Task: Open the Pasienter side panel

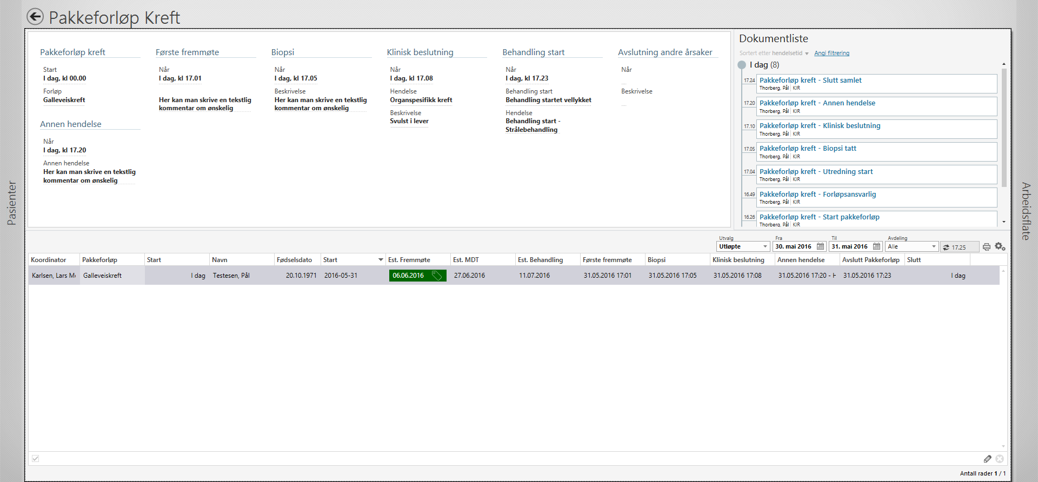Action: pyautogui.click(x=11, y=203)
